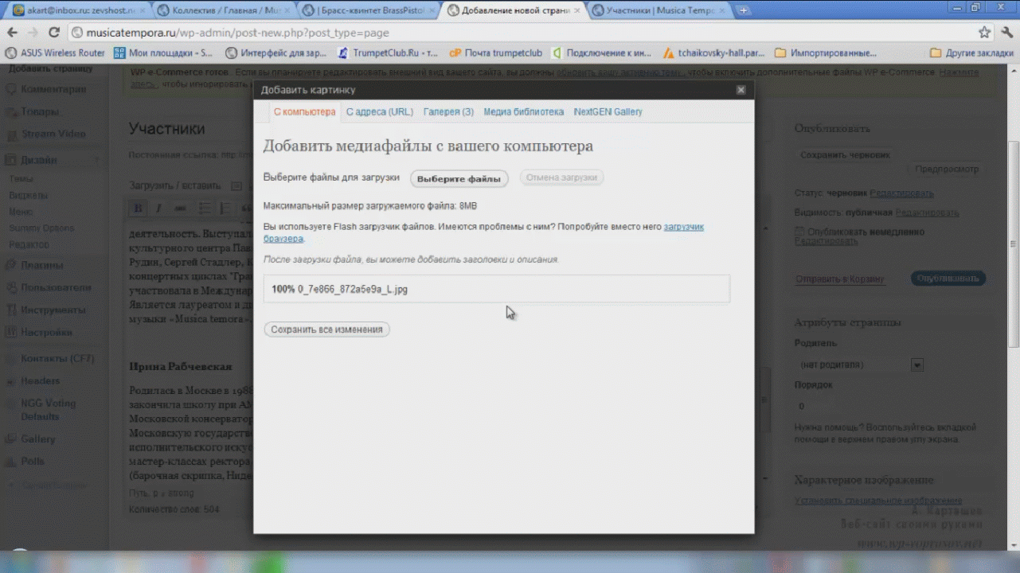Click the browser back arrow
1020x573 pixels.
[12, 33]
